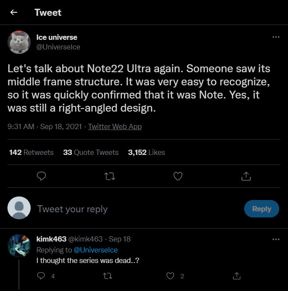
Task: View the 33 Quote Tweets list
Action: point(91,152)
